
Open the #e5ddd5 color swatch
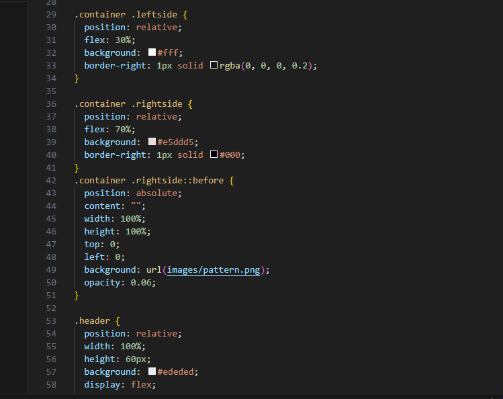(x=152, y=142)
